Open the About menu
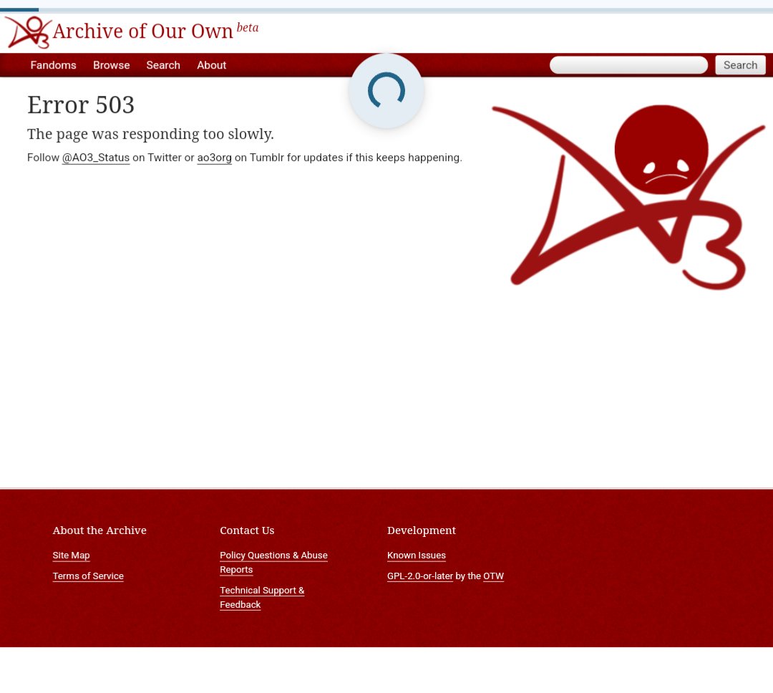 point(211,65)
